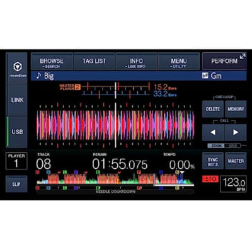Image resolution: width=252 pixels, height=252 pixels.
Task: Open the INFO / LINK INFO tab
Action: coord(136,62)
